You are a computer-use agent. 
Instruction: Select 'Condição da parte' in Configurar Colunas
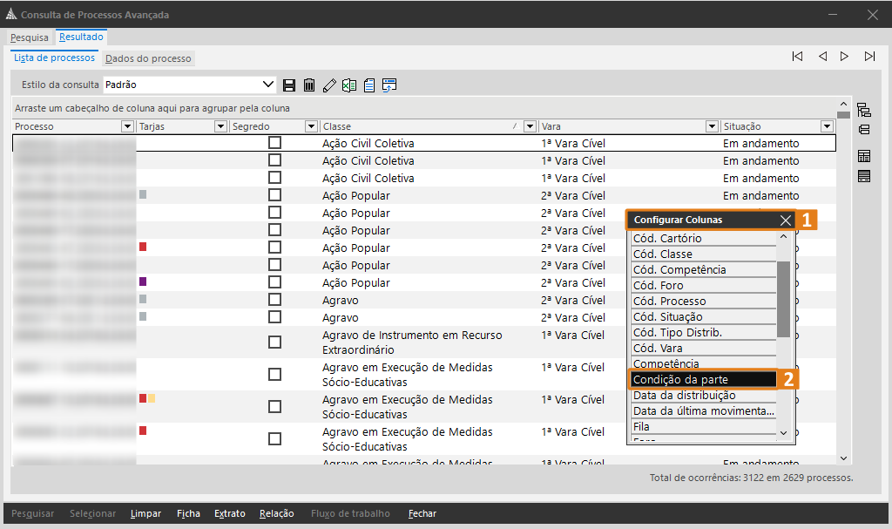click(704, 379)
